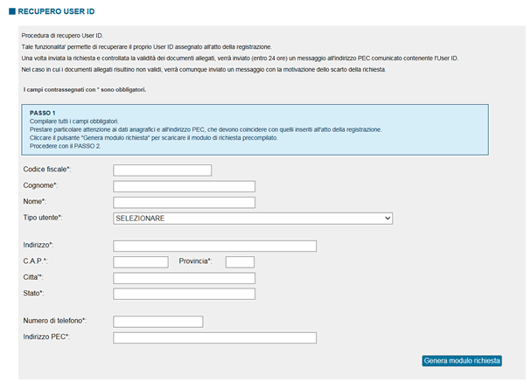Click the Genera modulo richiesta button
Image resolution: width=531 pixels, height=389 pixels.
(x=462, y=361)
